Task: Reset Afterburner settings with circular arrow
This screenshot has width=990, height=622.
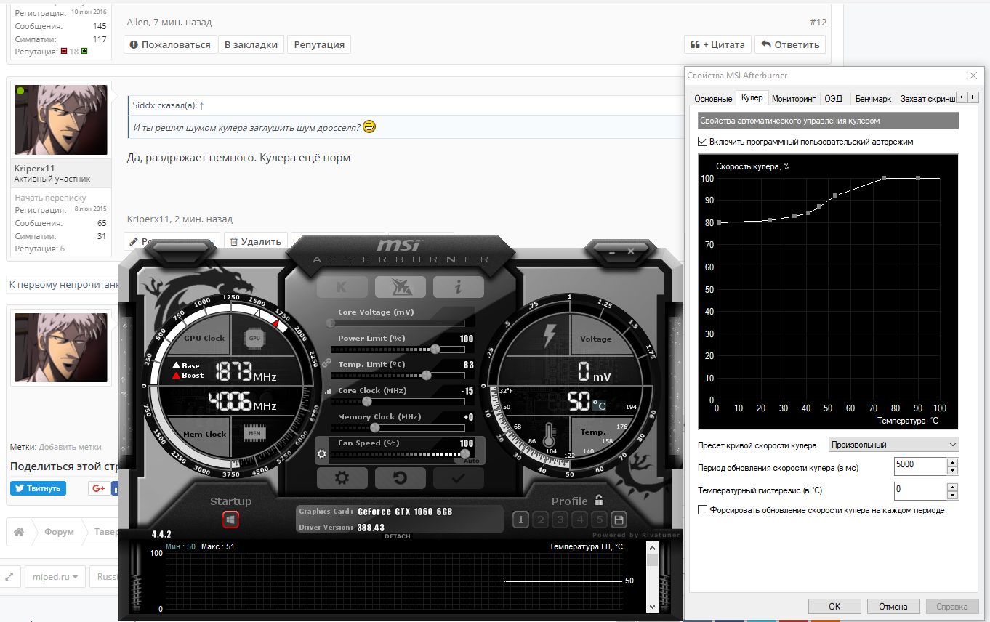Action: 400,478
